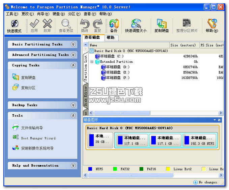Select the 本地磁盘 (E:) partition icon
This screenshot has height=190, width=229.
104,72
